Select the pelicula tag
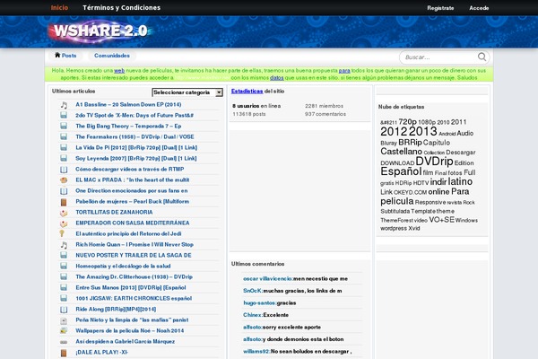 coord(397,201)
